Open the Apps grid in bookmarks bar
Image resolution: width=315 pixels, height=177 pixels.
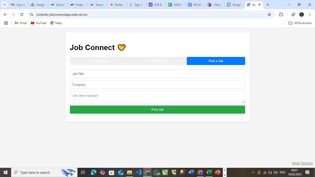6,23
